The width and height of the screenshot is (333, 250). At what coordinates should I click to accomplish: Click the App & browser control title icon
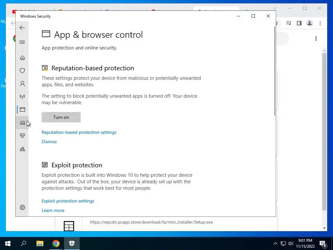click(x=46, y=34)
